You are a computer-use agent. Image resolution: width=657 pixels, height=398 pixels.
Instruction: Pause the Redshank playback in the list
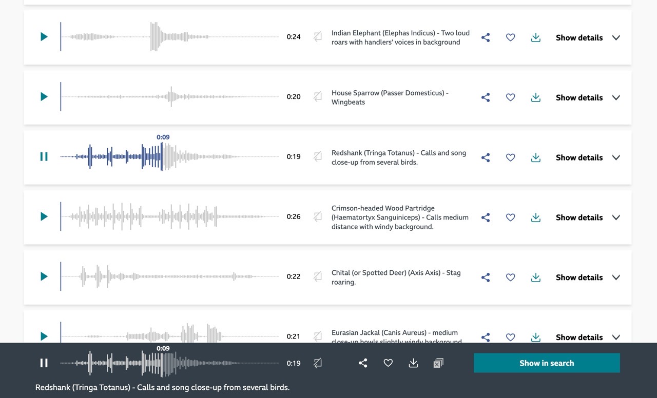coord(44,156)
